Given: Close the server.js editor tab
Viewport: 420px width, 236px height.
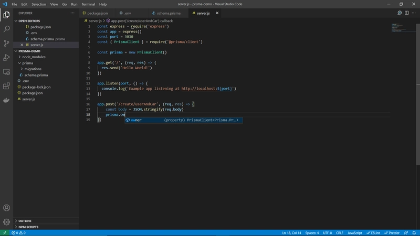Looking at the screenshot, I should tap(217, 13).
